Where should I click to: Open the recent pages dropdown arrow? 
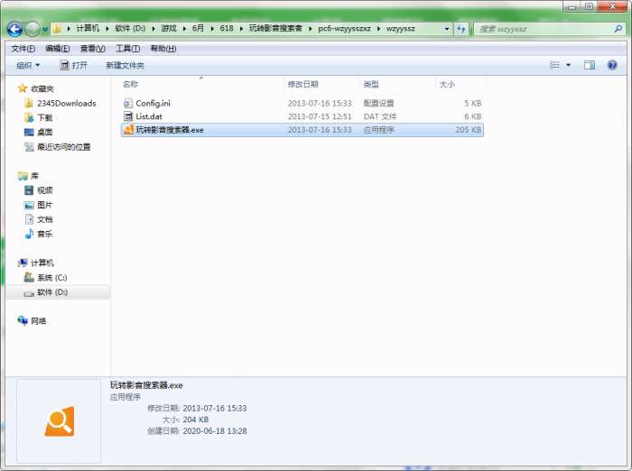coord(45,30)
